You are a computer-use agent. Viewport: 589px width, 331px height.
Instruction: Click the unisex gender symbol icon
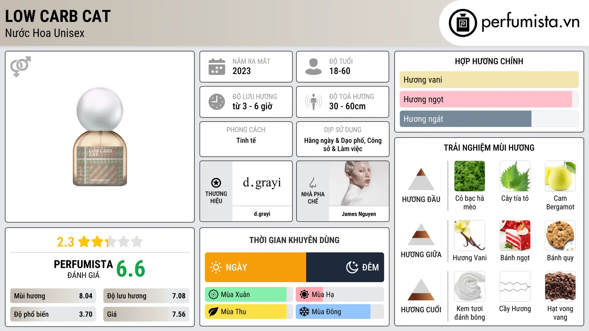click(20, 66)
